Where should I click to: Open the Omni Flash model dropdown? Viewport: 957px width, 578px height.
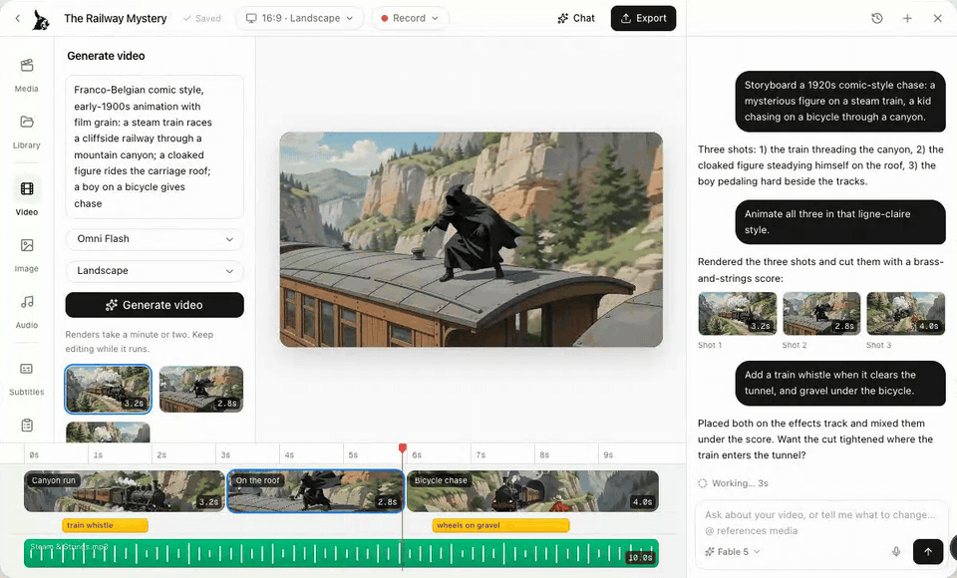[155, 238]
